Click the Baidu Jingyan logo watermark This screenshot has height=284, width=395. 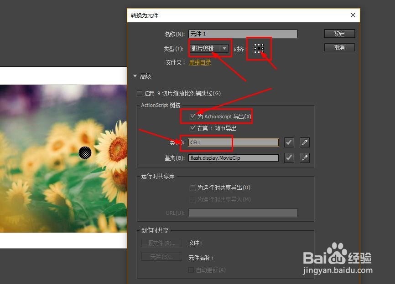pos(345,257)
